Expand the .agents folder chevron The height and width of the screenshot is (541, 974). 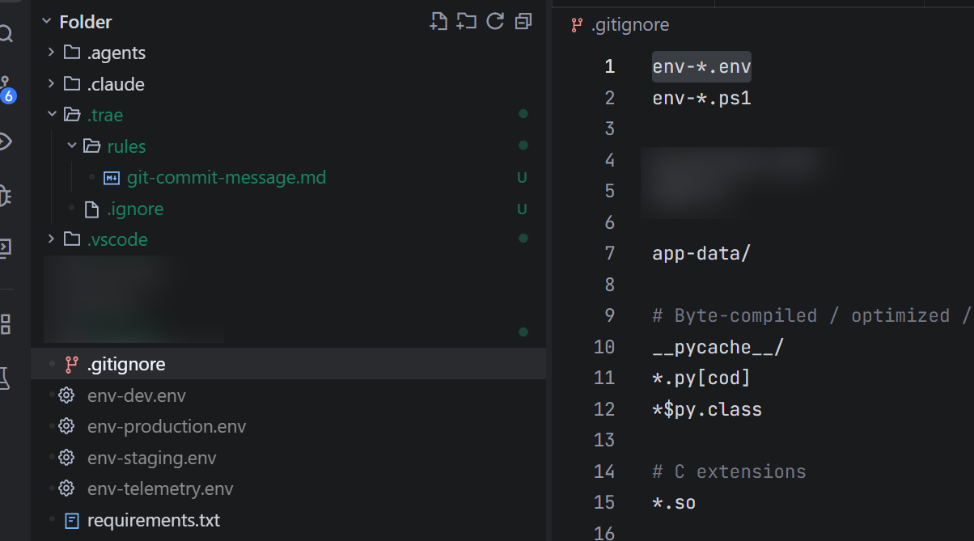pos(51,53)
